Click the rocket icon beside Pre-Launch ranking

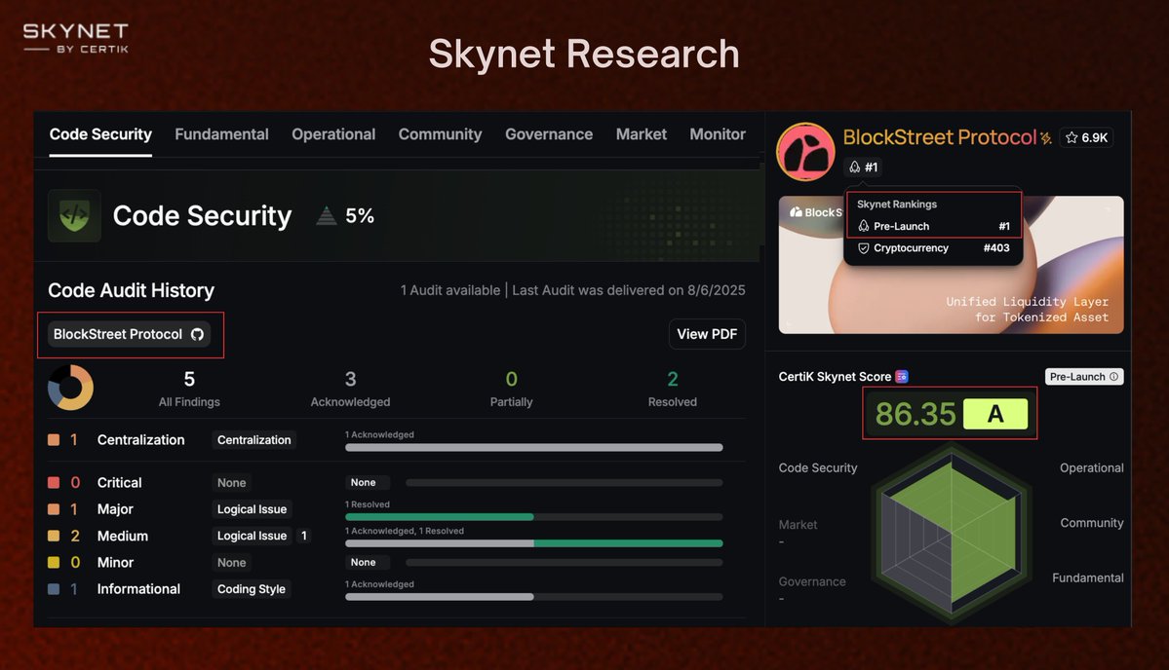(x=863, y=226)
